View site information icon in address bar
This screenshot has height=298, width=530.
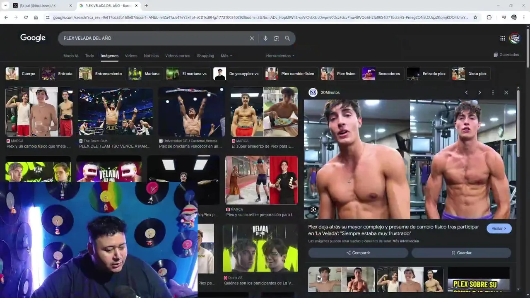click(x=48, y=17)
